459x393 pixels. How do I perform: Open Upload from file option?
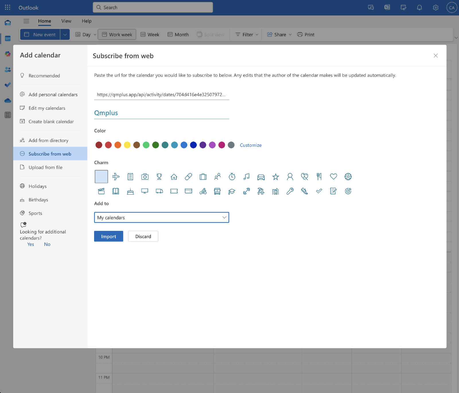[x=45, y=168]
